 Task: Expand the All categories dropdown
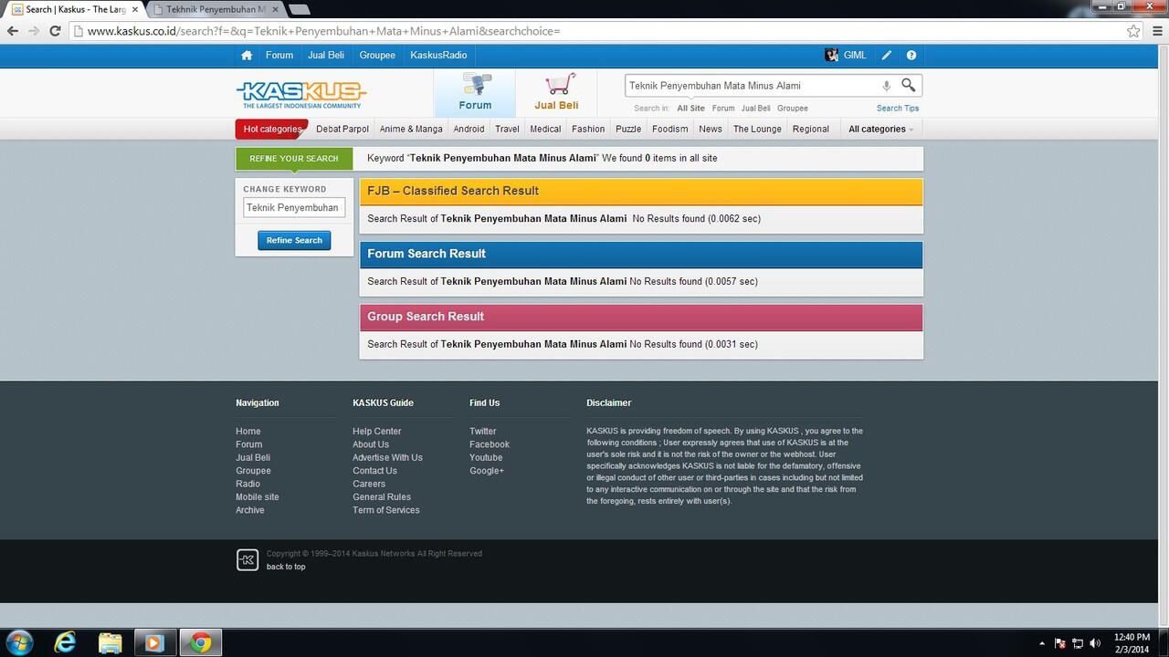click(x=880, y=129)
